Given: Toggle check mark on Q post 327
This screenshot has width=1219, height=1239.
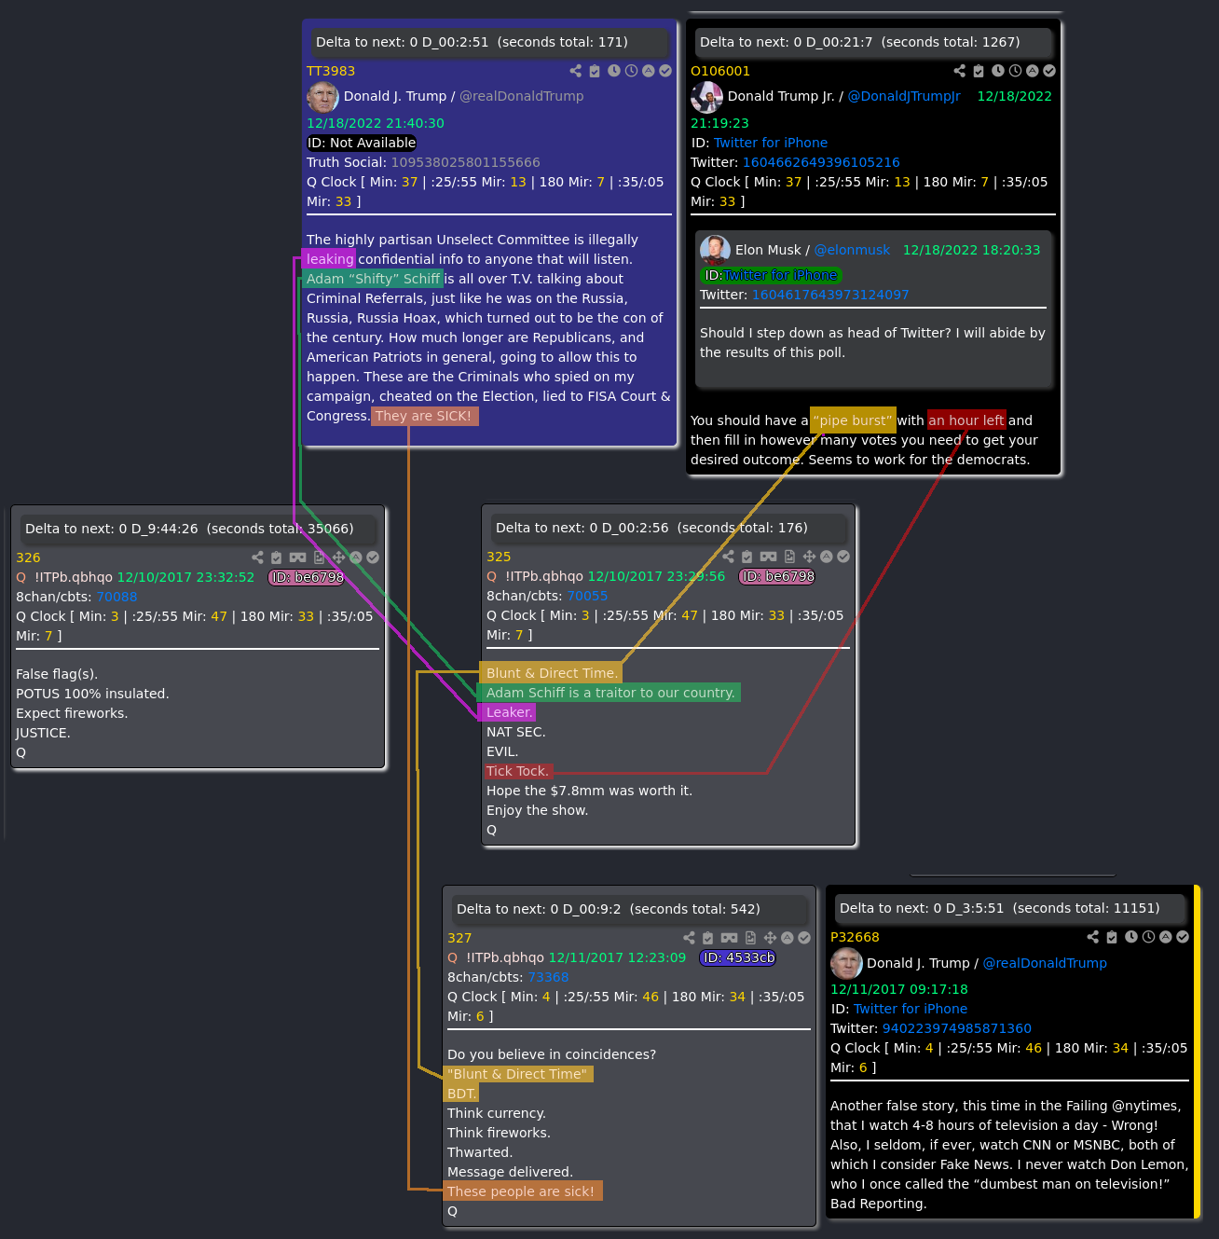Looking at the screenshot, I should (804, 938).
